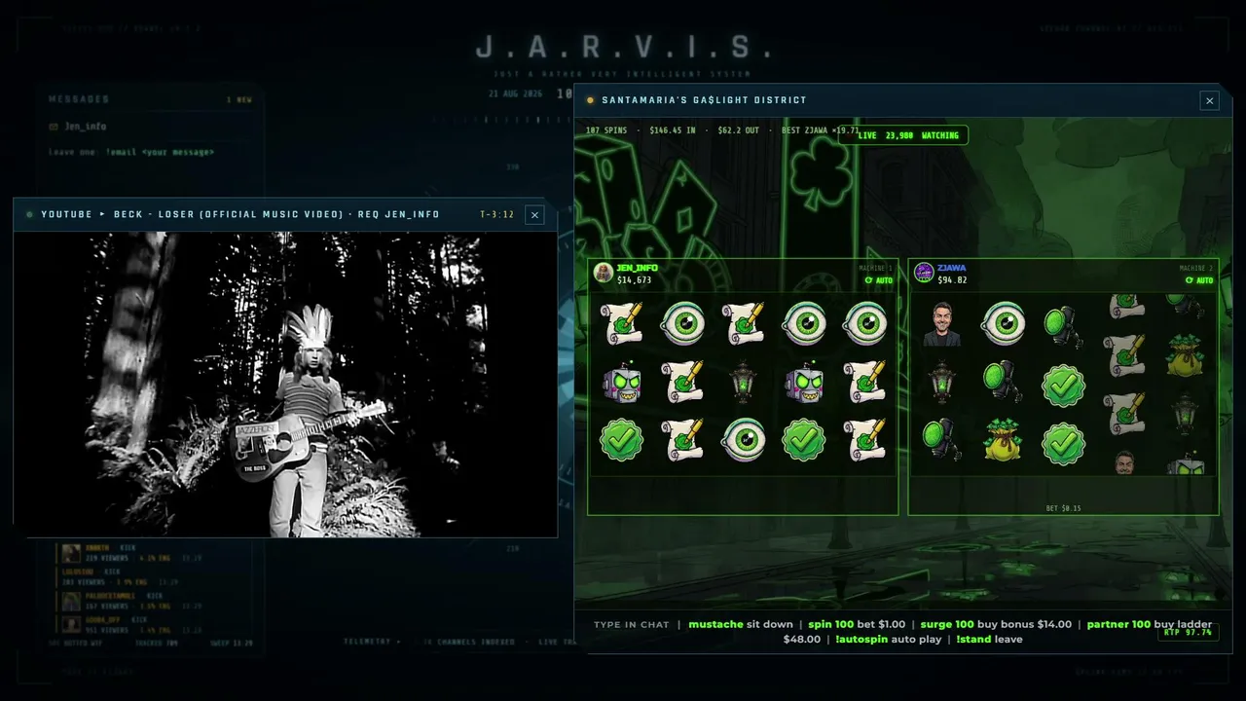
Task: Click the surge 100 buy bonus command
Action: point(996,624)
